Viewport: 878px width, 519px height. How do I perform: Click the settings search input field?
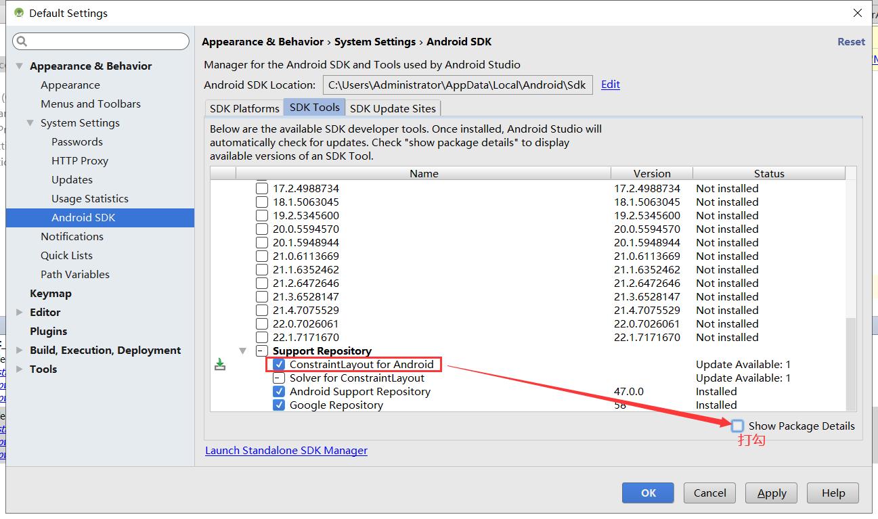(x=100, y=42)
